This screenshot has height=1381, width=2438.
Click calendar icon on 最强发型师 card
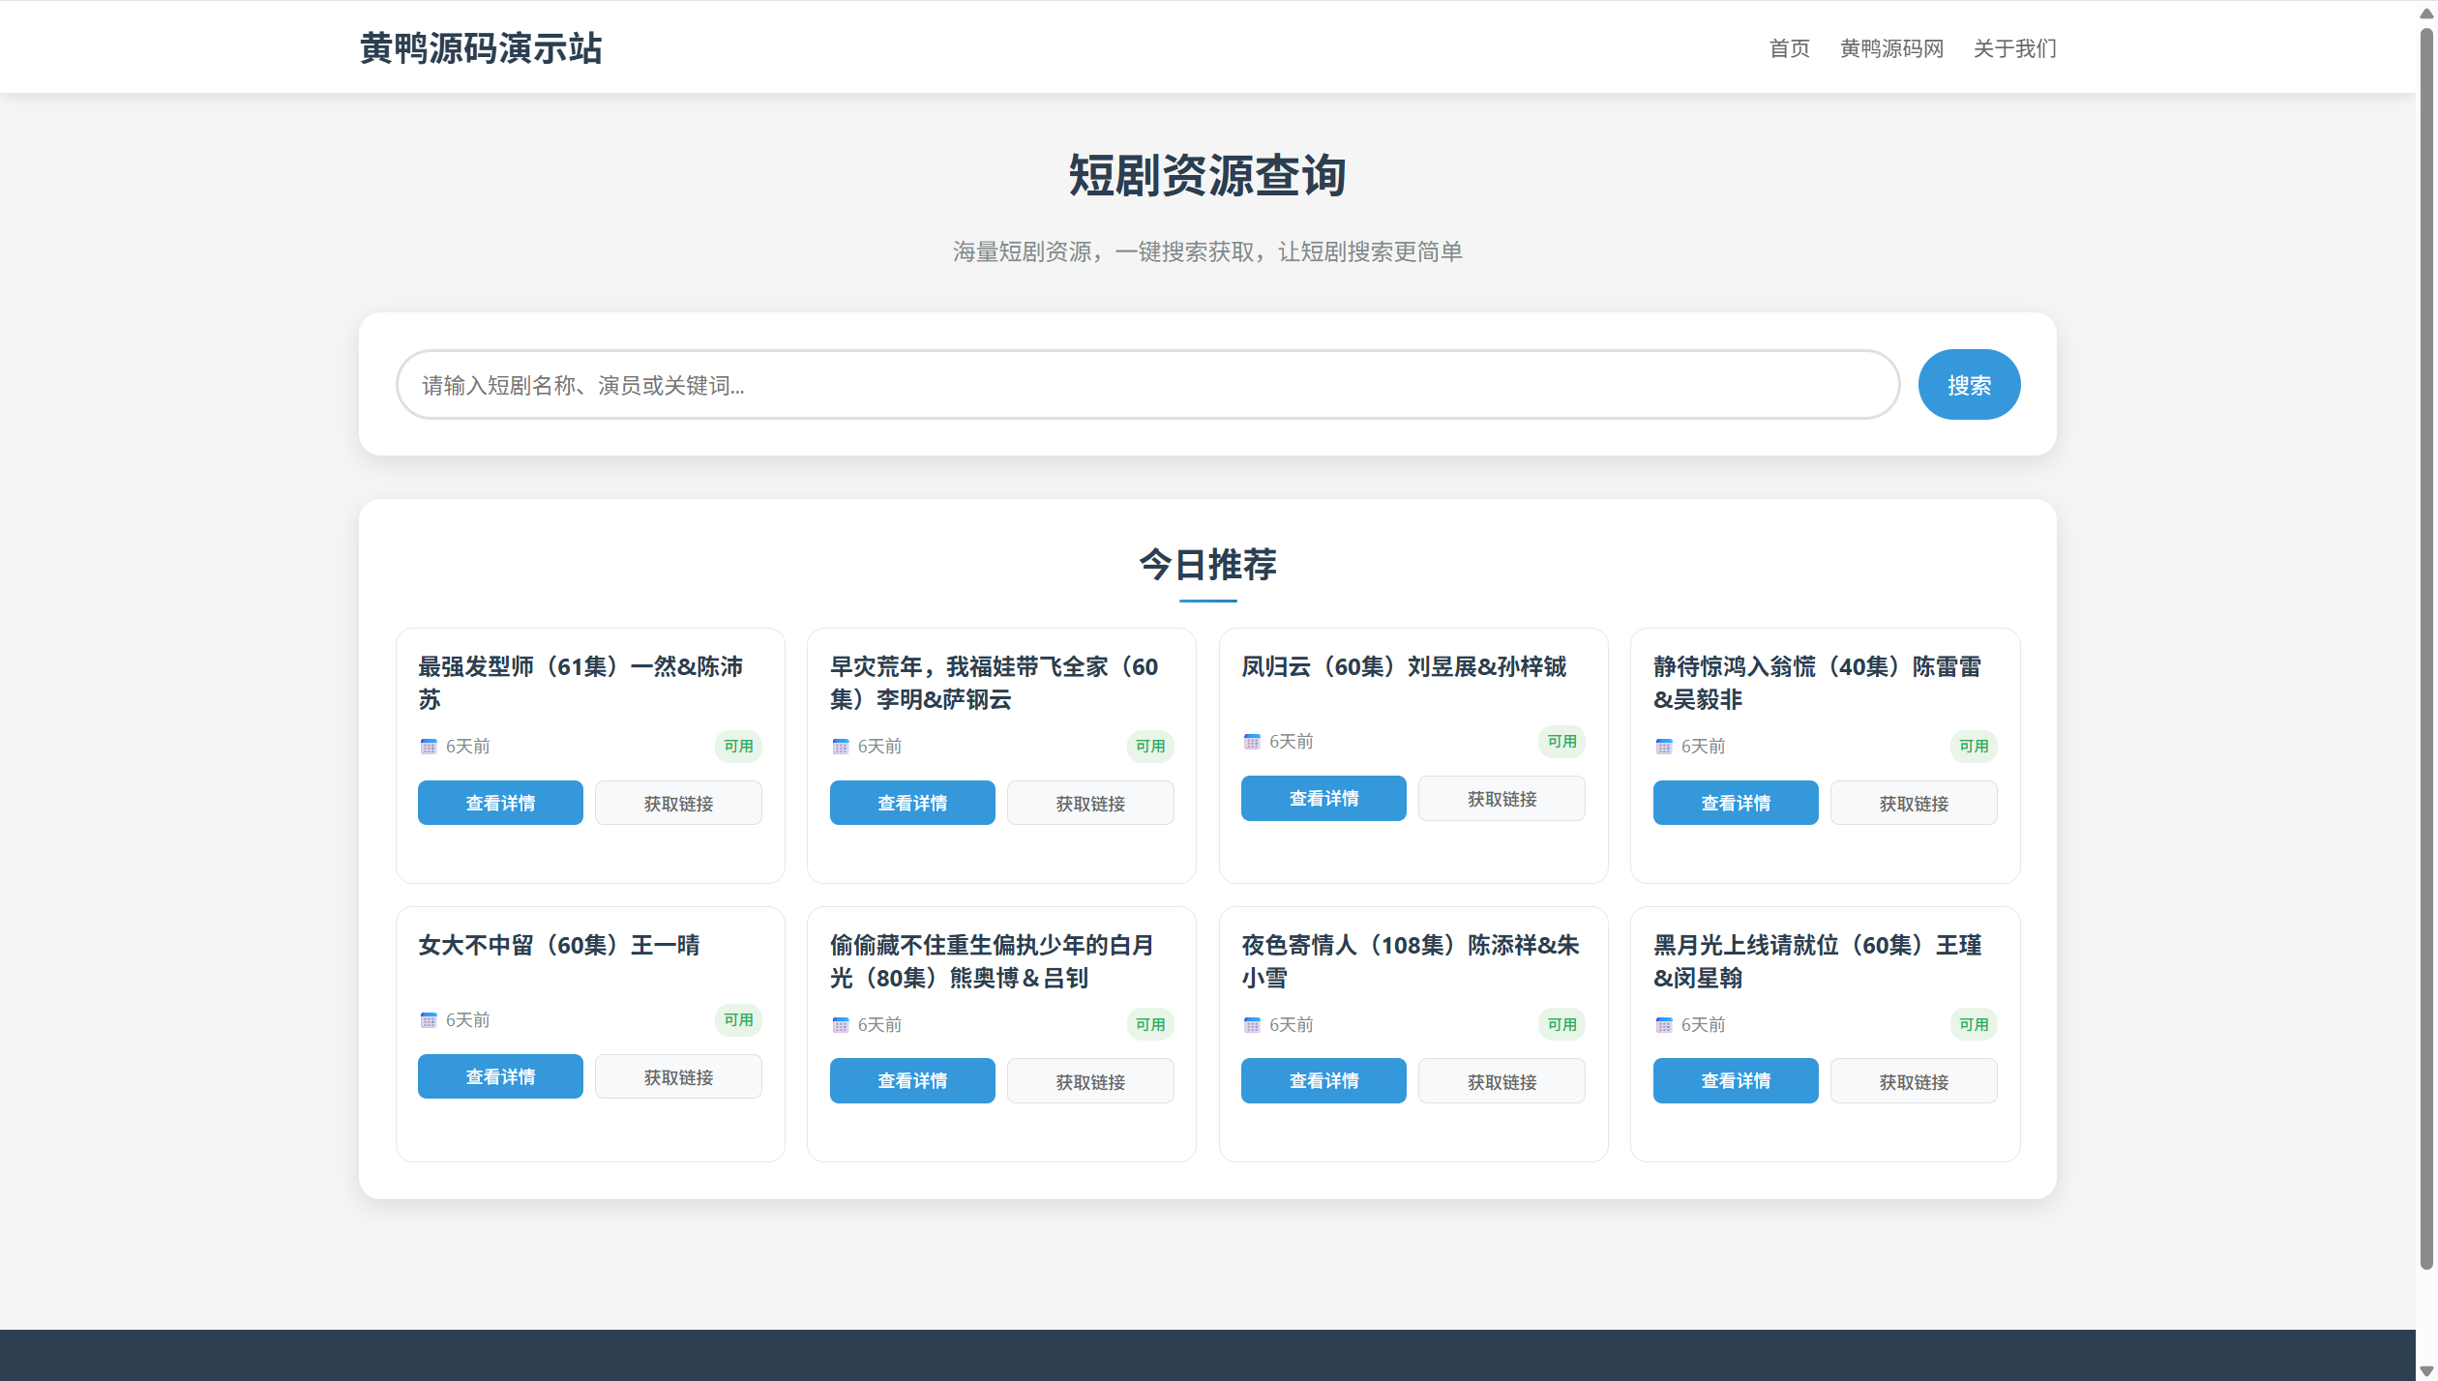(x=429, y=747)
